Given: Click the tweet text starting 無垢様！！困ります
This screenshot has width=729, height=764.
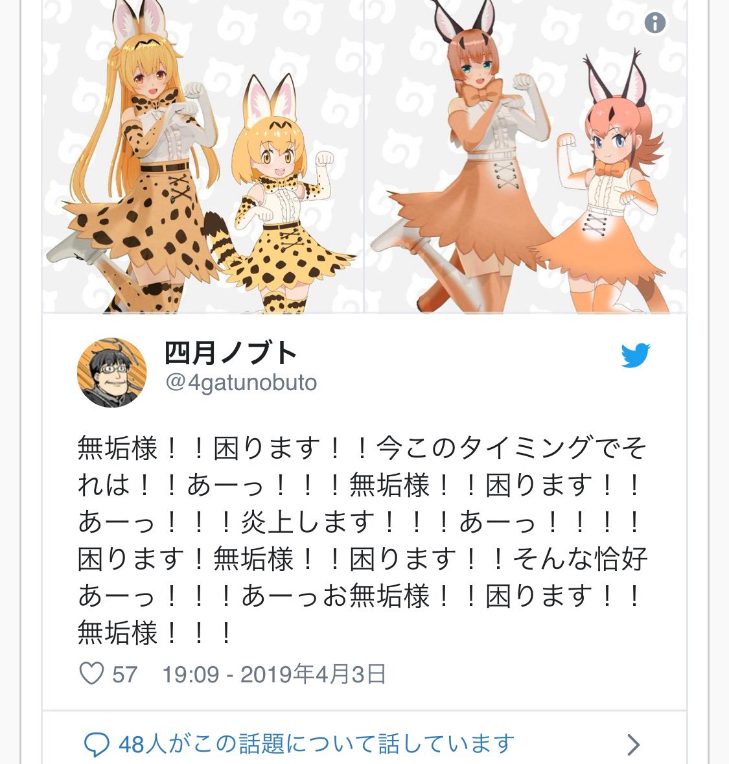Looking at the screenshot, I should click(362, 540).
